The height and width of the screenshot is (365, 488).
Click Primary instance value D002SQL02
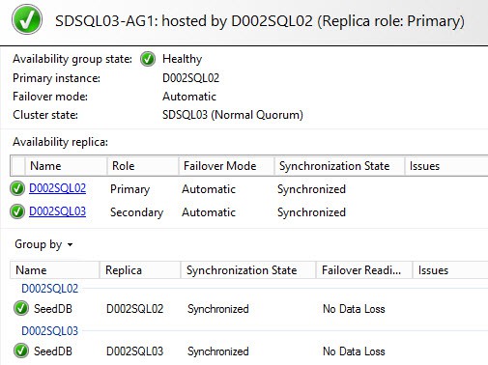coord(190,78)
